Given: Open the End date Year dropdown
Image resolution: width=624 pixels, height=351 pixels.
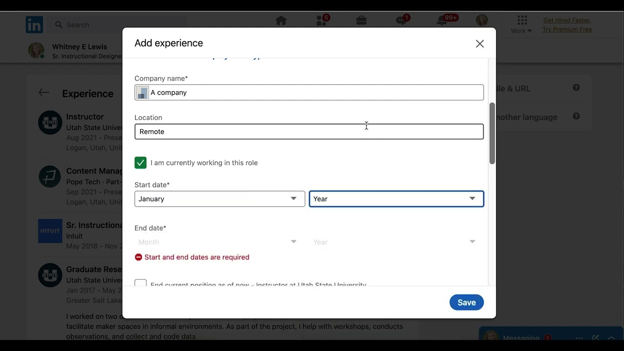Looking at the screenshot, I should tap(396, 242).
